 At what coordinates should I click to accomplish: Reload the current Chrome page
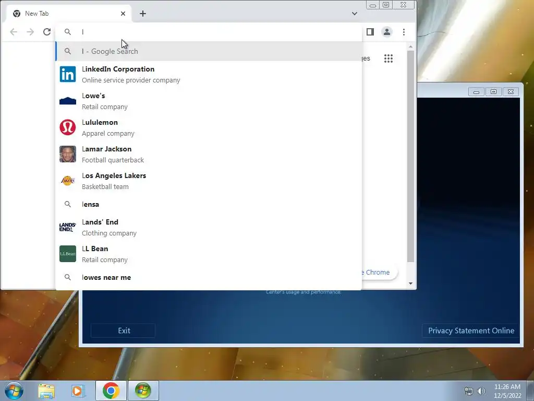click(47, 32)
